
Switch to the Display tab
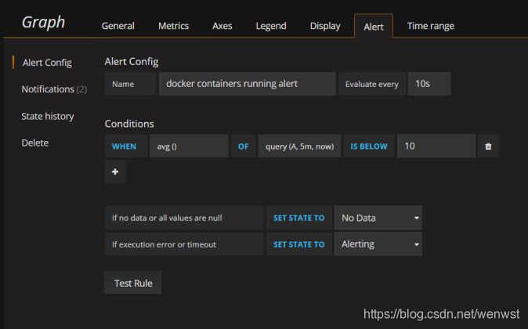point(325,26)
